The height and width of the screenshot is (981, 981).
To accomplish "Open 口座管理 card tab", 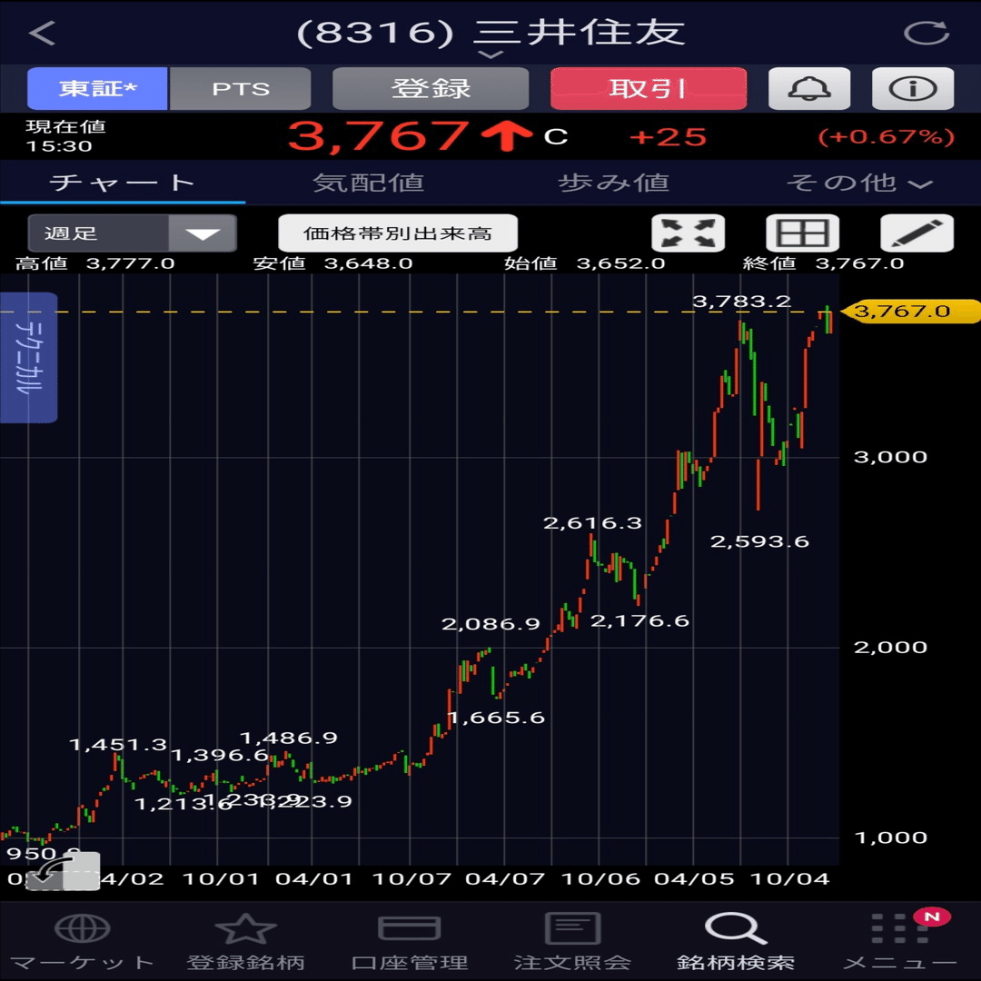I will pyautogui.click(x=410, y=942).
